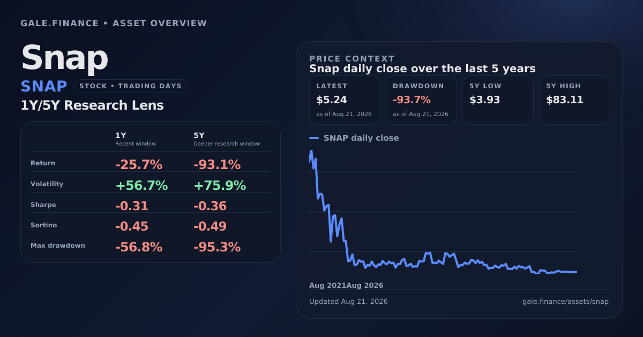Click the Aug 2021 chart axis label
Image resolution: width=643 pixels, height=337 pixels.
click(x=327, y=286)
